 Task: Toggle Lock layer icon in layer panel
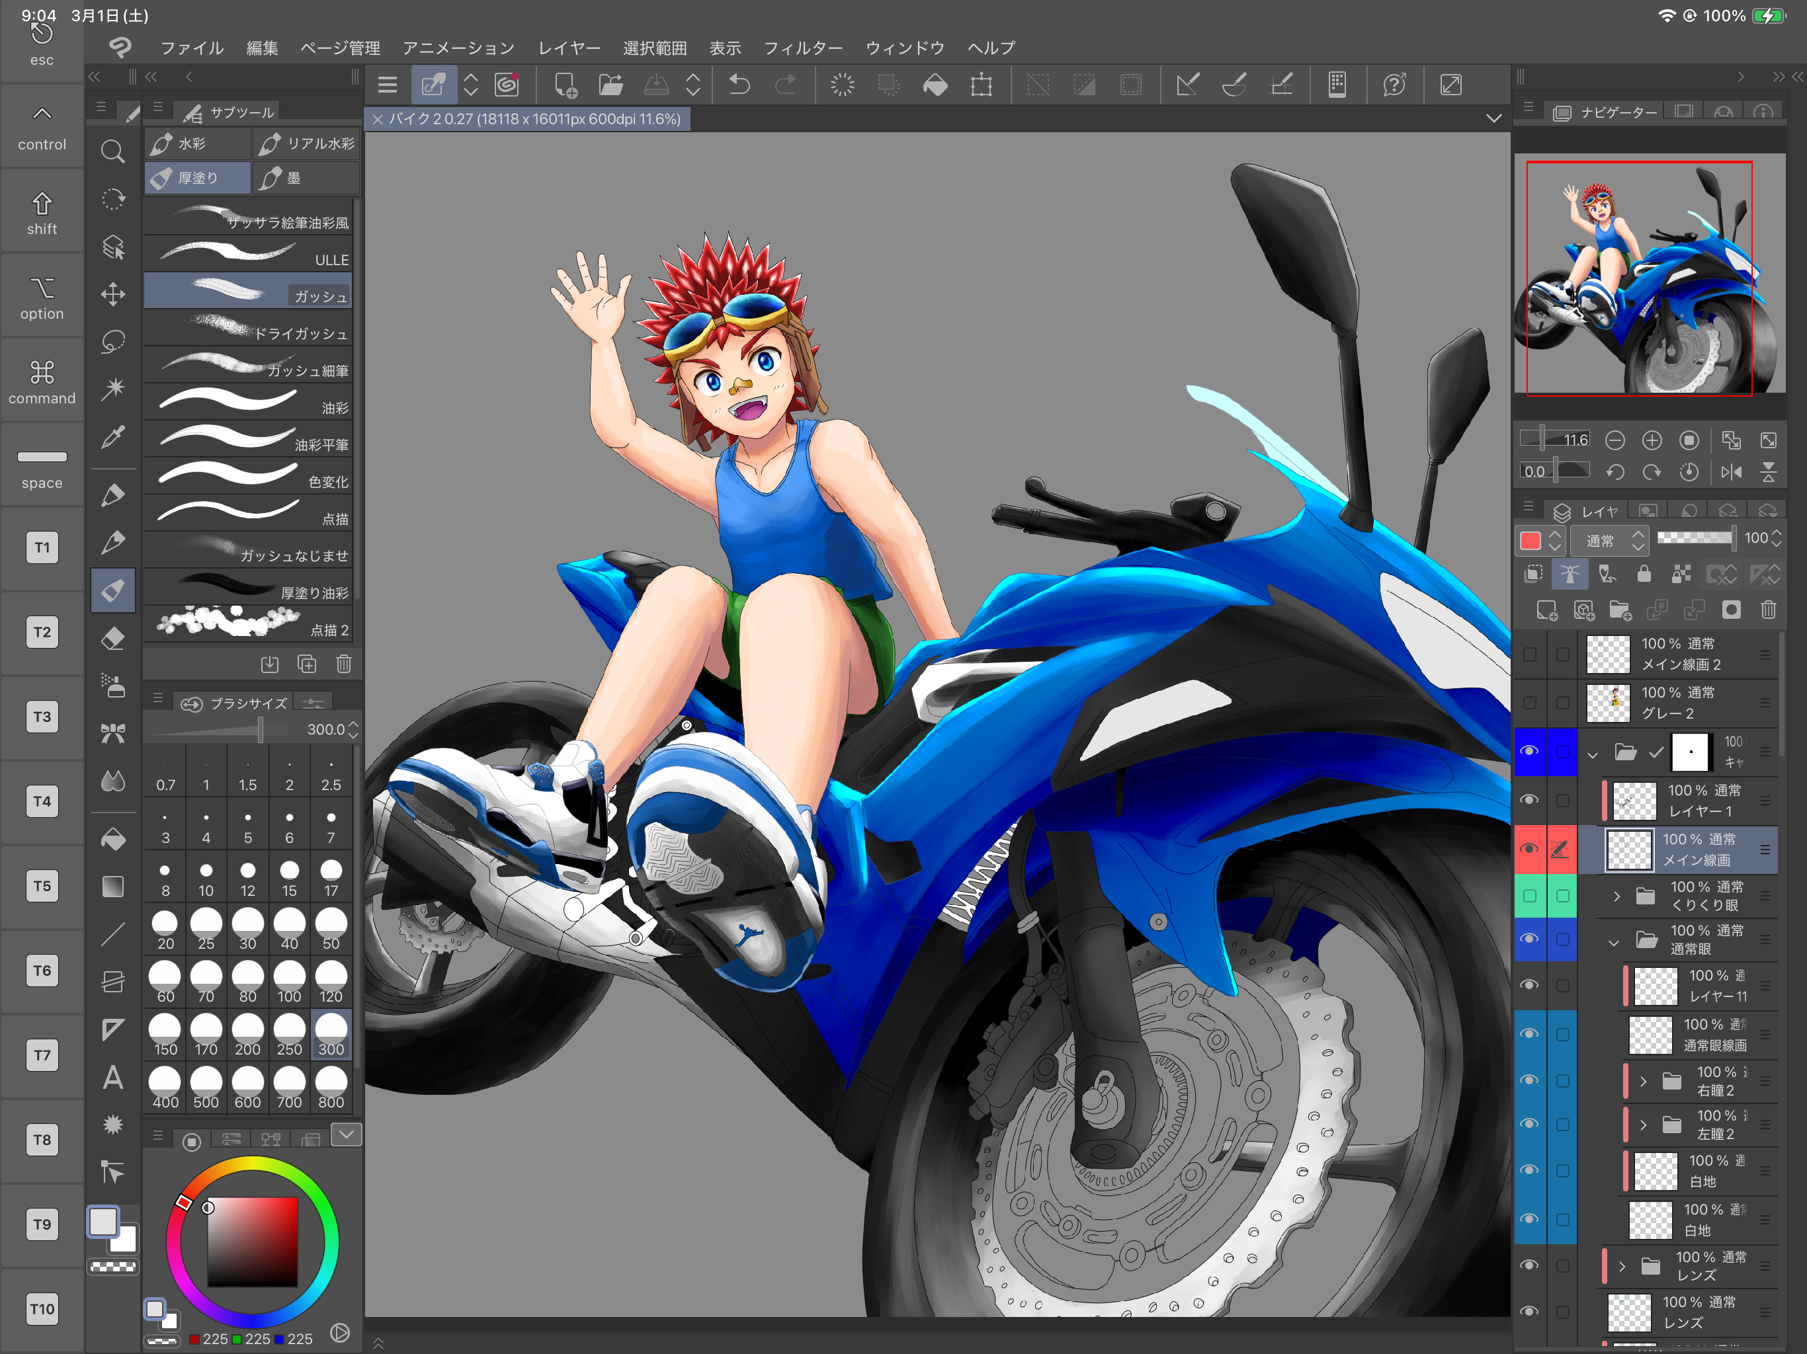pyautogui.click(x=1644, y=574)
